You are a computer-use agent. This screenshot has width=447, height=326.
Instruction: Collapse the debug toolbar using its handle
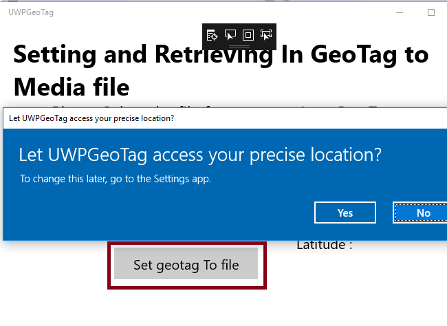[239, 45]
